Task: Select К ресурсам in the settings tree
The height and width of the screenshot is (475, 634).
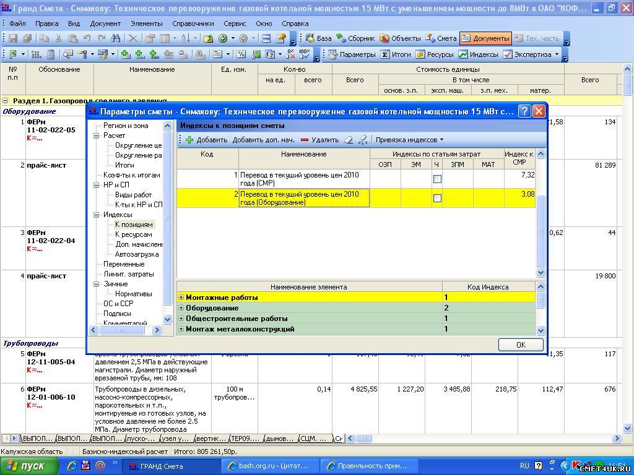Action: click(133, 234)
